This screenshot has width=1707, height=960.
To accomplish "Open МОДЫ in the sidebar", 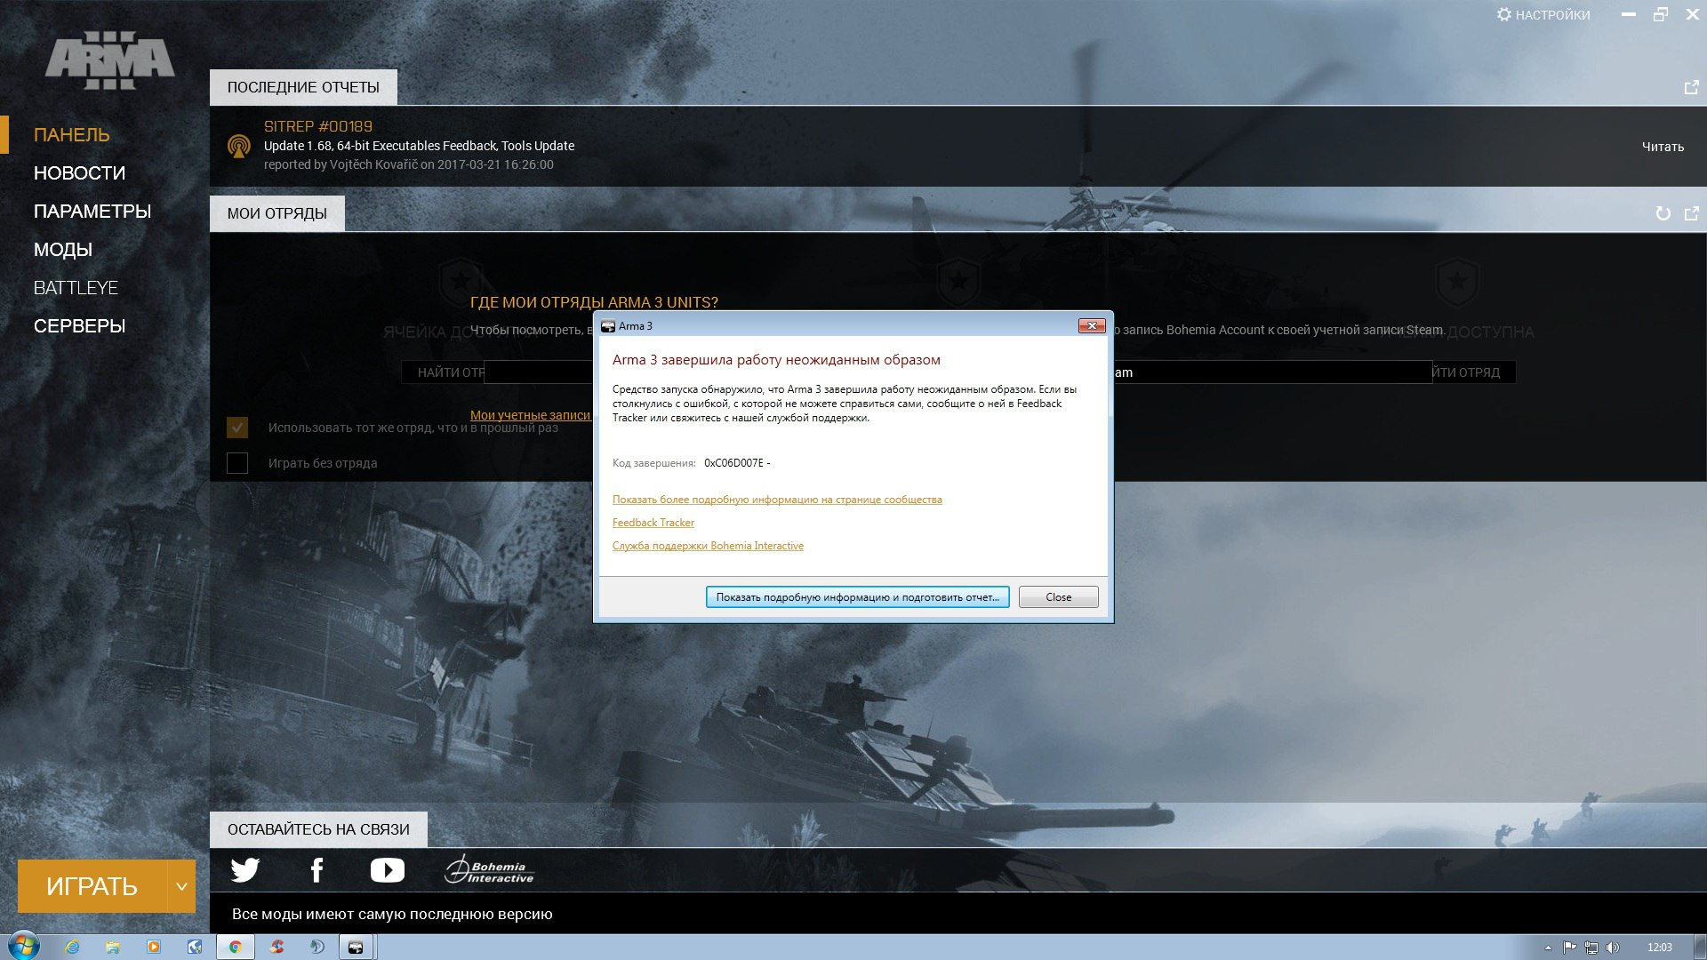I will [x=63, y=250].
